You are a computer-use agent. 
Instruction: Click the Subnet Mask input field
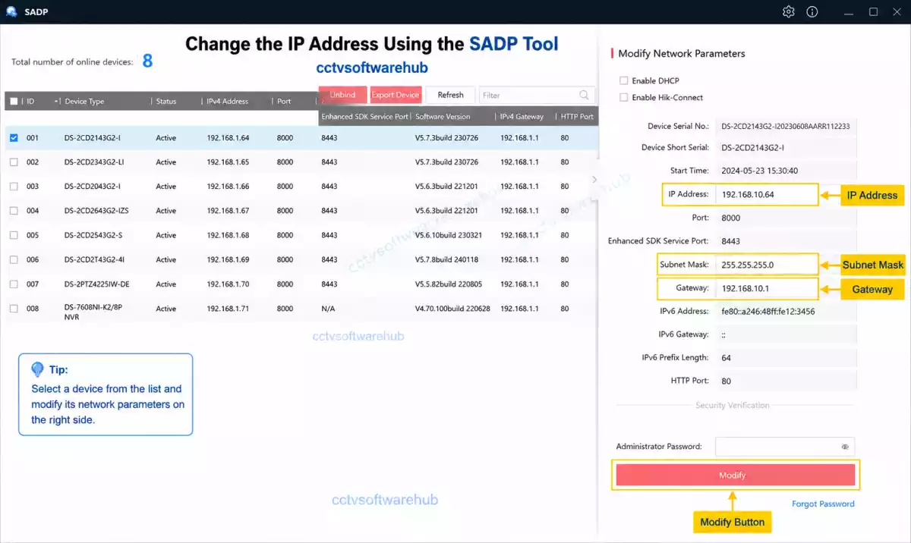tap(766, 265)
